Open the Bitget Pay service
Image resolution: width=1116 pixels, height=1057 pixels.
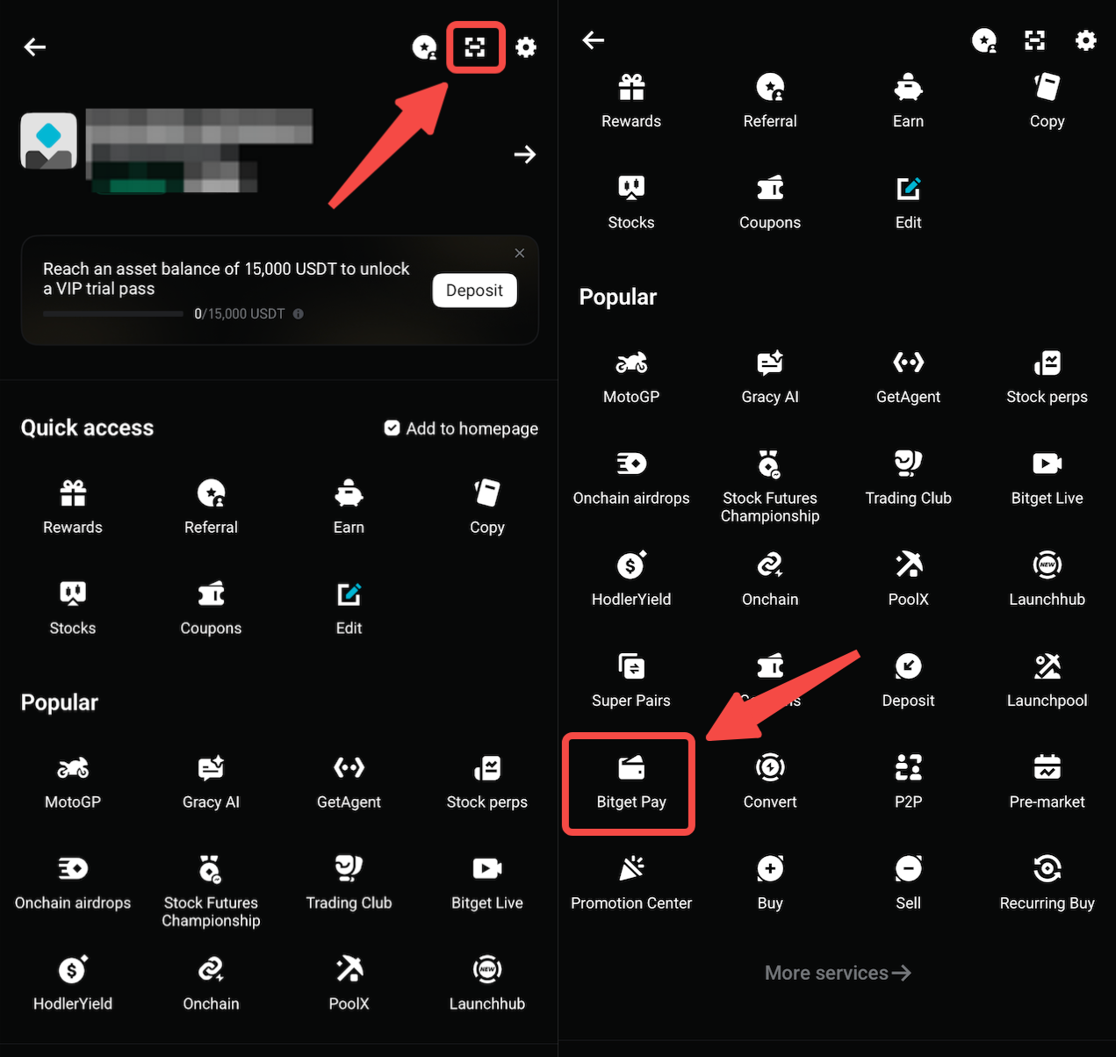pos(629,781)
